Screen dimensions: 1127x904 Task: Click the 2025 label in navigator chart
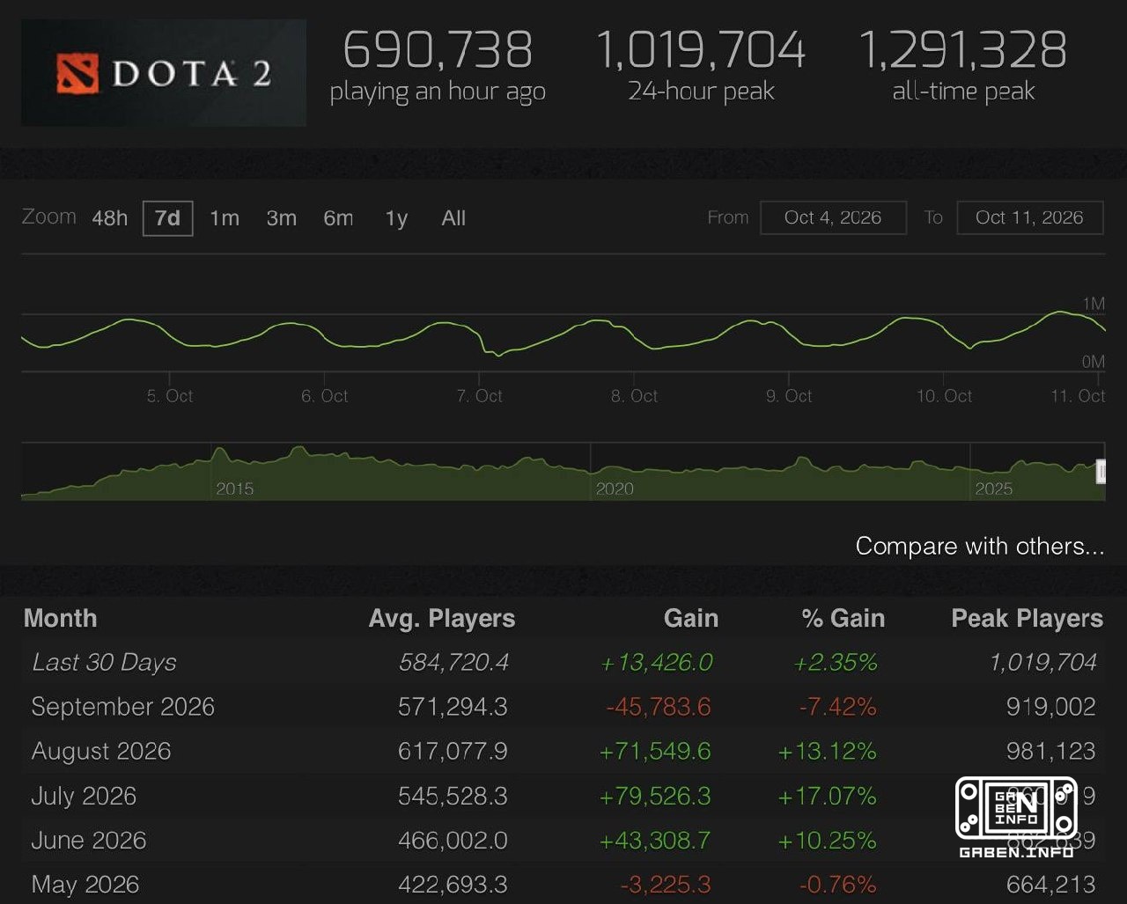pos(994,489)
